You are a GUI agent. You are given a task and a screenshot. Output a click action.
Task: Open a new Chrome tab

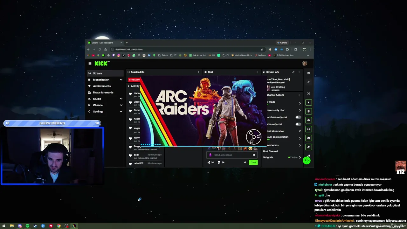pos(127,43)
